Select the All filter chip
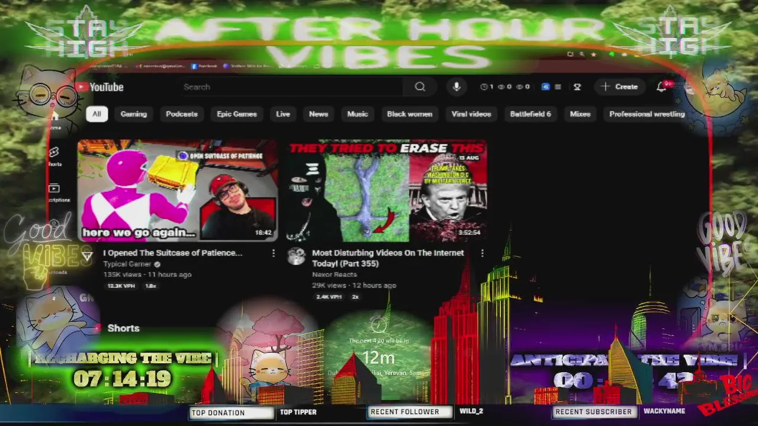The height and width of the screenshot is (426, 758). pos(97,114)
